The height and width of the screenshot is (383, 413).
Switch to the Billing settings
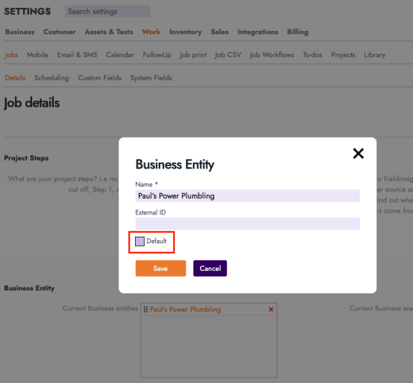click(x=297, y=32)
